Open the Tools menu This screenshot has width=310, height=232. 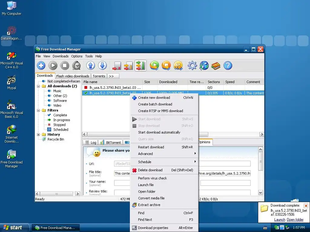point(89,56)
